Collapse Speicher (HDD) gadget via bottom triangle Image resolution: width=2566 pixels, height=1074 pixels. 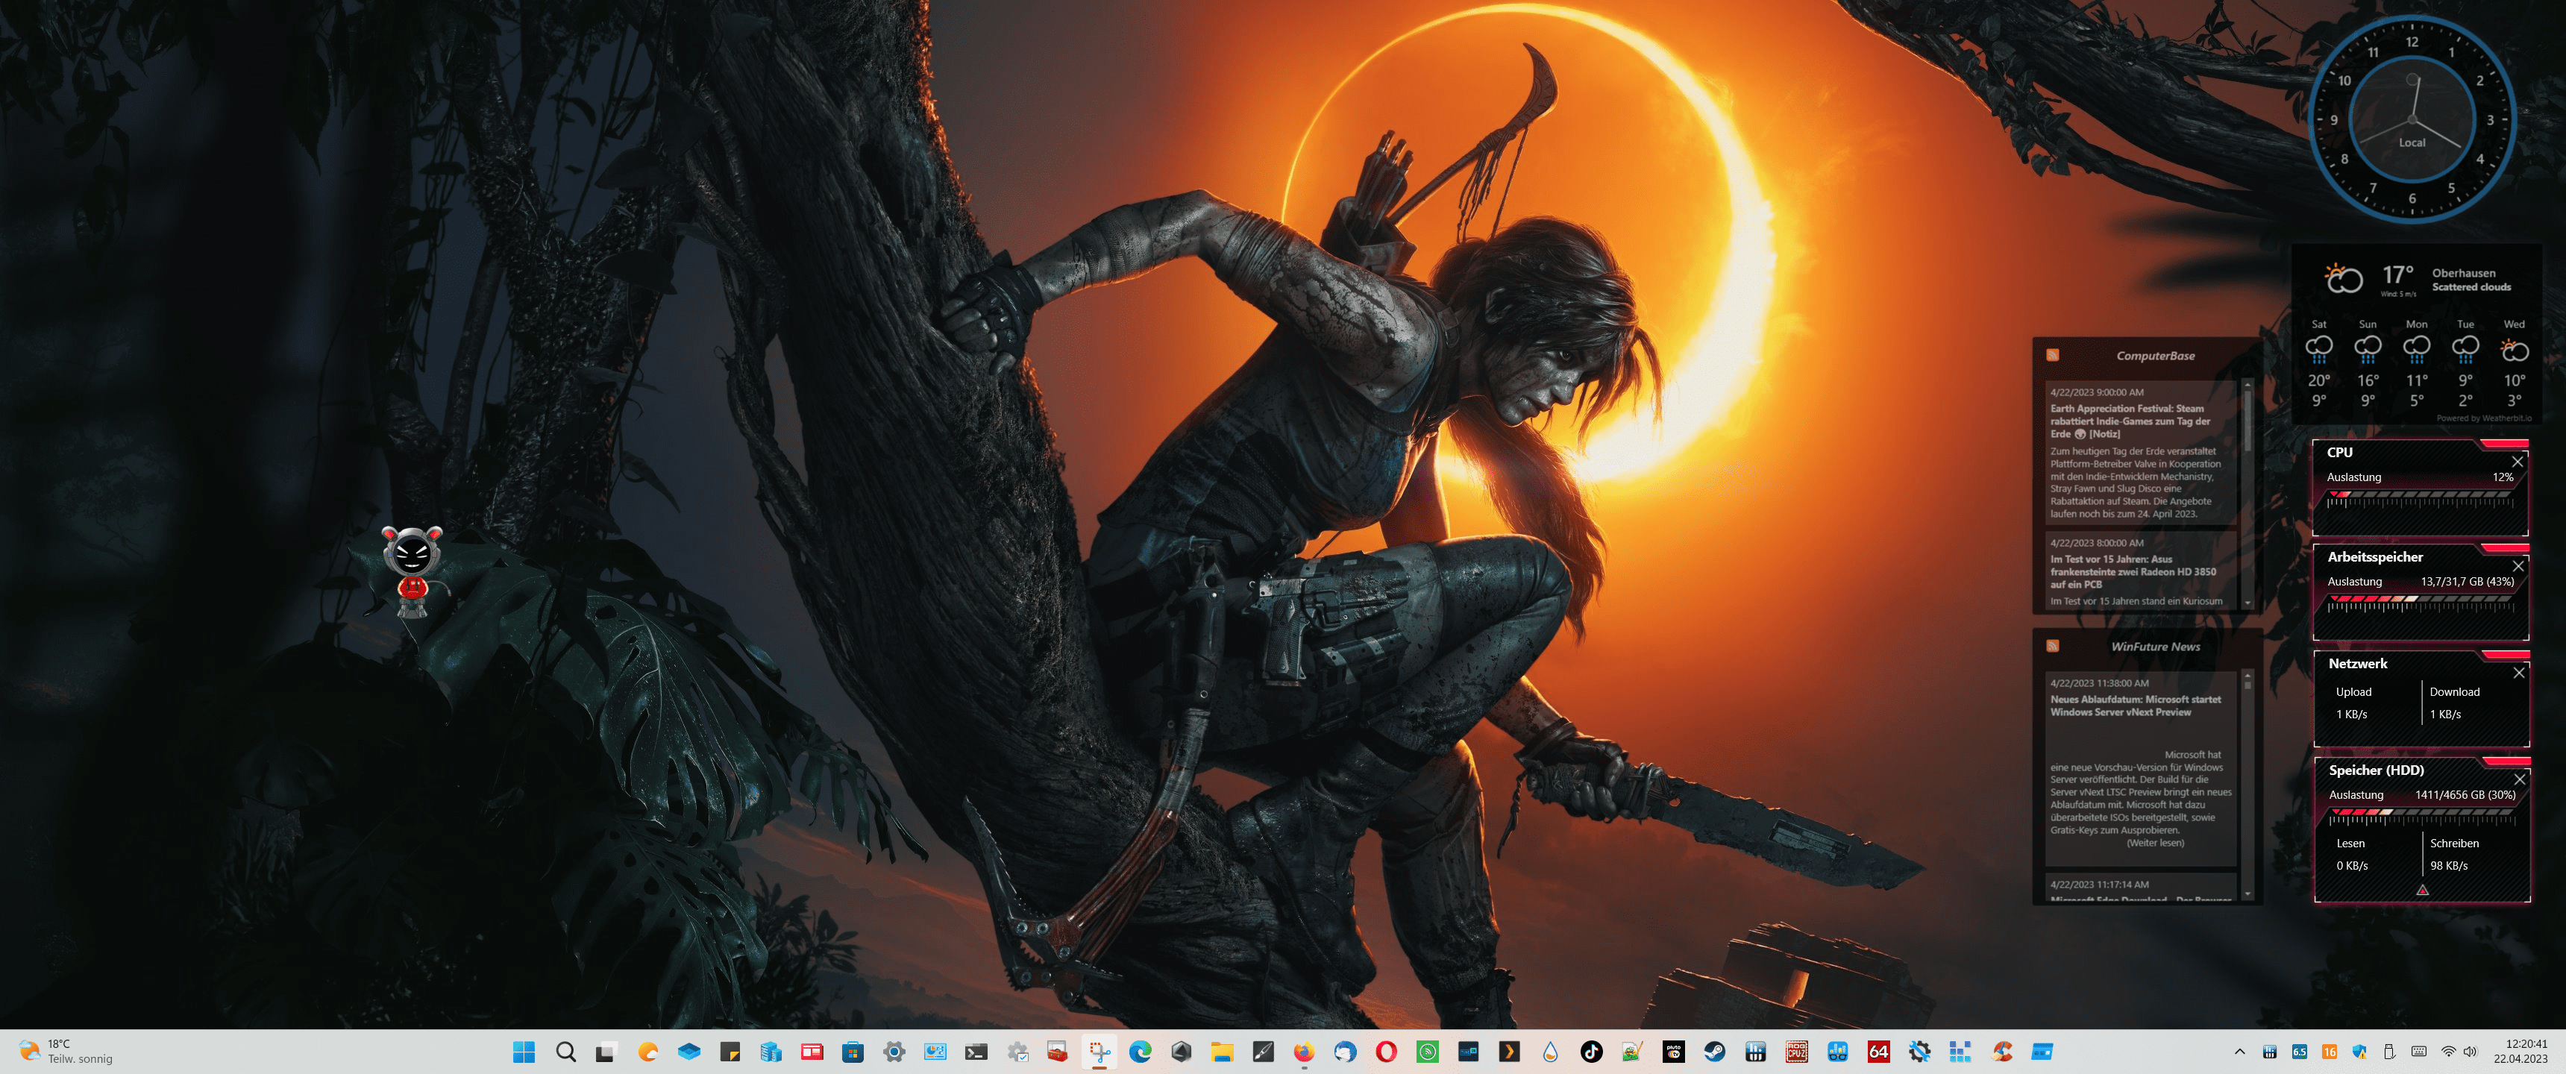tap(2421, 890)
